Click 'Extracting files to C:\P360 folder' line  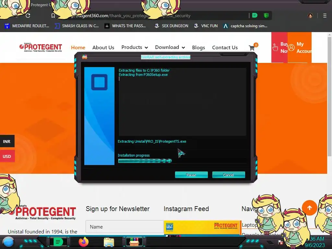pos(144,70)
